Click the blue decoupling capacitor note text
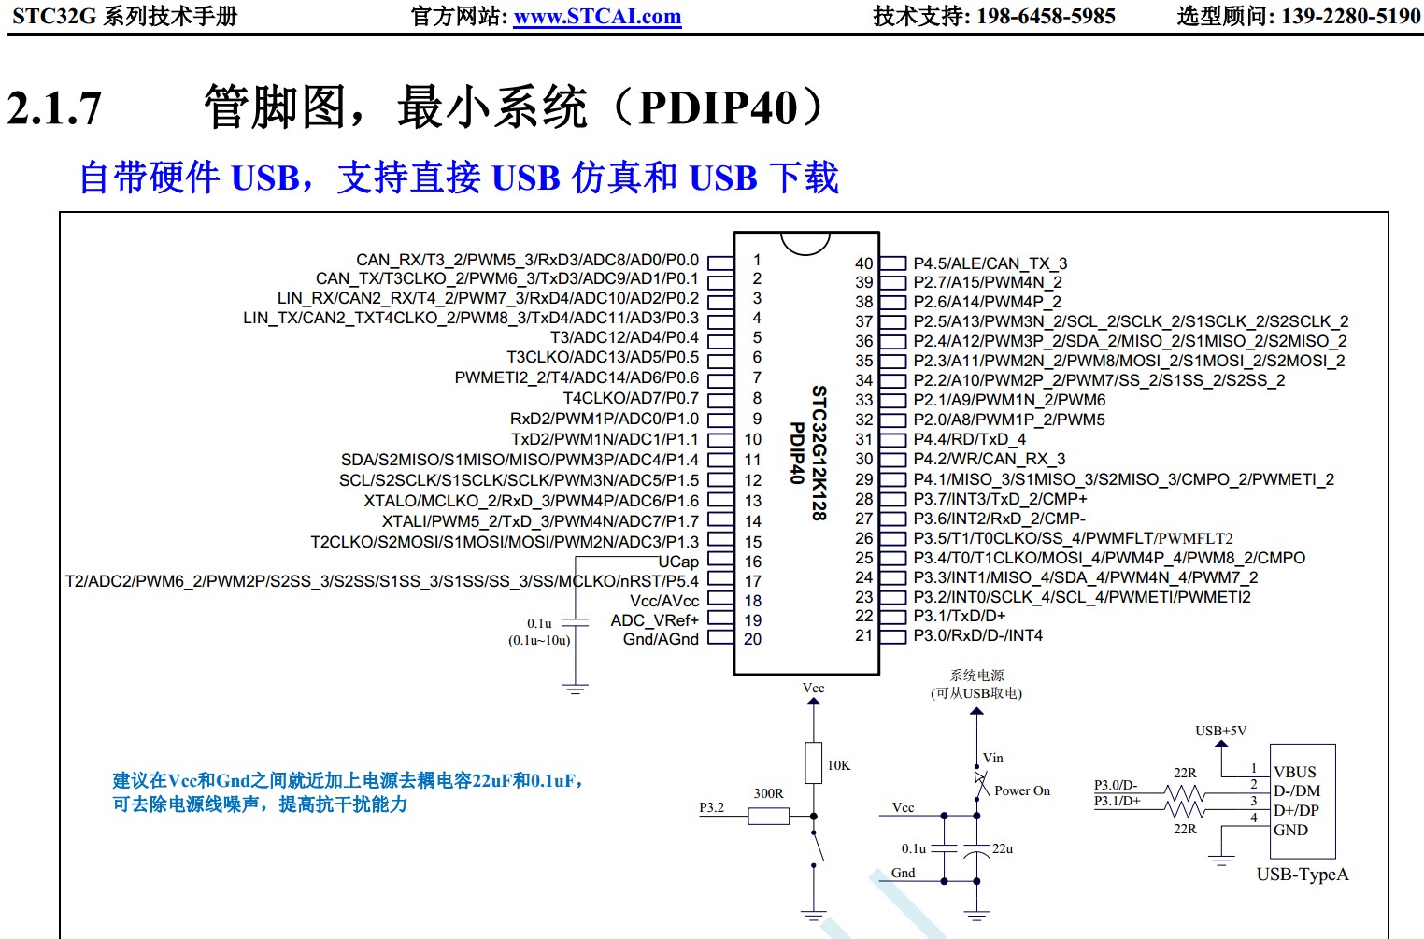1424x939 pixels. tap(347, 792)
